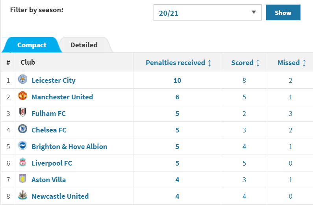The image size is (313, 205).
Task: Click the Fulham FC crest icon
Action: click(x=23, y=113)
